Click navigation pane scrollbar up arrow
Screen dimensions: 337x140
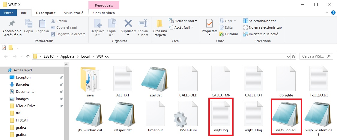(67, 64)
